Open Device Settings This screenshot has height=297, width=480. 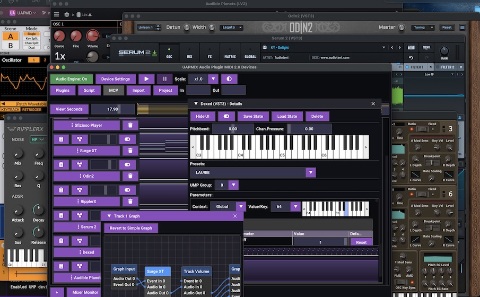pyautogui.click(x=116, y=79)
